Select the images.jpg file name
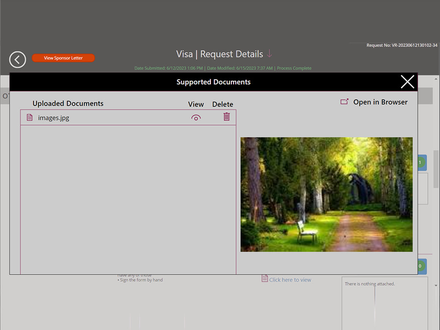 54,118
